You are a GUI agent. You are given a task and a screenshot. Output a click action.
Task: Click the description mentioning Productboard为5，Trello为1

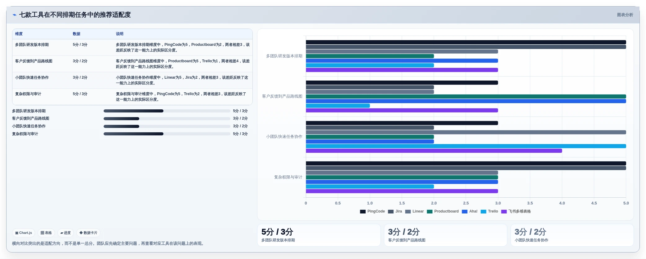point(183,64)
